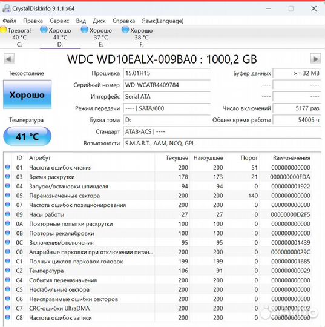Select raw value 00000000FDA of Время раскрутки
Viewport: 325px width, 327px height.
(x=290, y=177)
